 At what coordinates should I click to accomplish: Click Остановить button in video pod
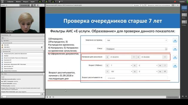pos(25,5)
